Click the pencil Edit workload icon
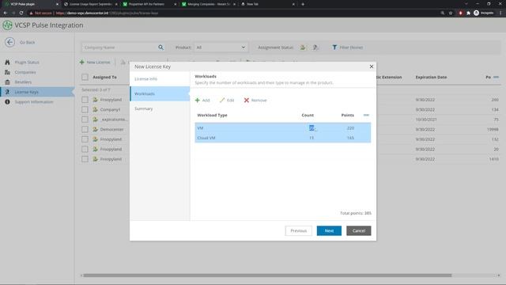506x285 pixels. [x=222, y=101]
